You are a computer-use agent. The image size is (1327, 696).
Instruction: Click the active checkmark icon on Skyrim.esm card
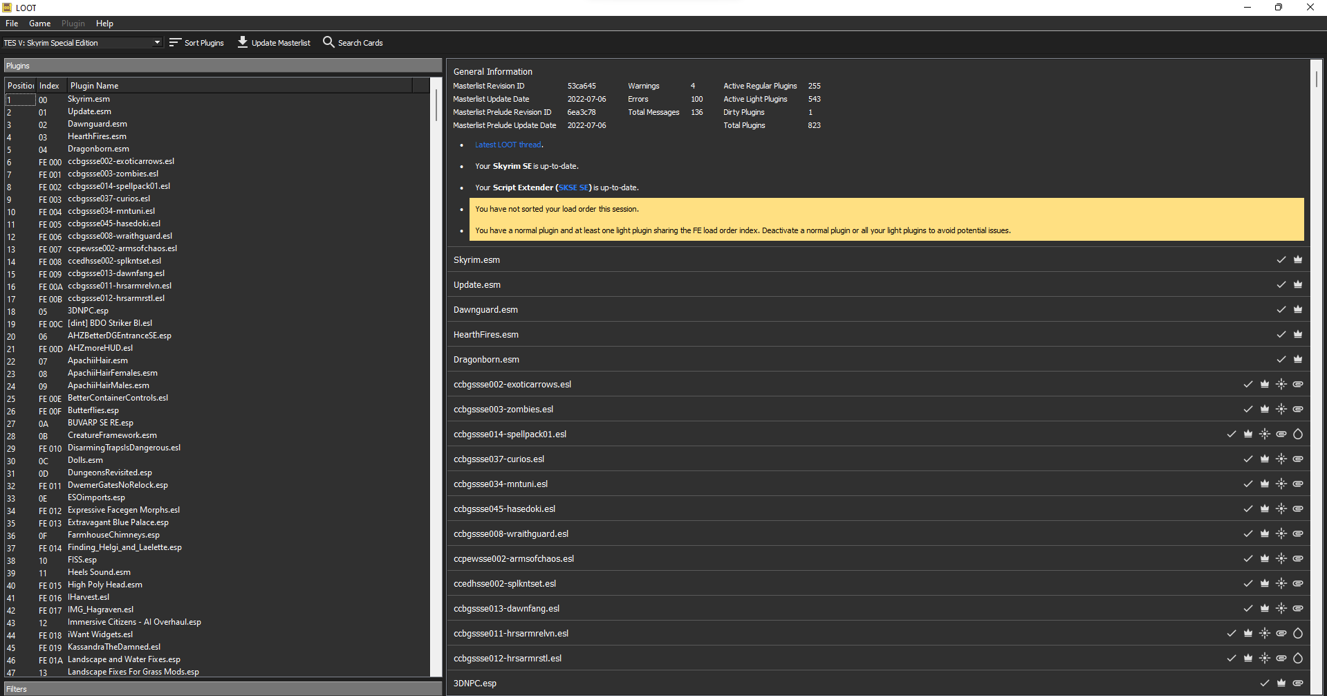(x=1281, y=259)
